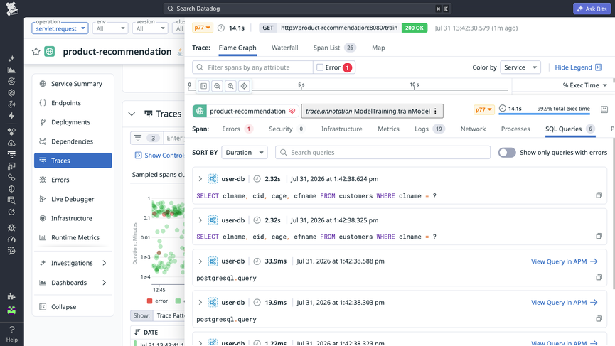Open the span Network tab
615x346 pixels.
(x=473, y=129)
